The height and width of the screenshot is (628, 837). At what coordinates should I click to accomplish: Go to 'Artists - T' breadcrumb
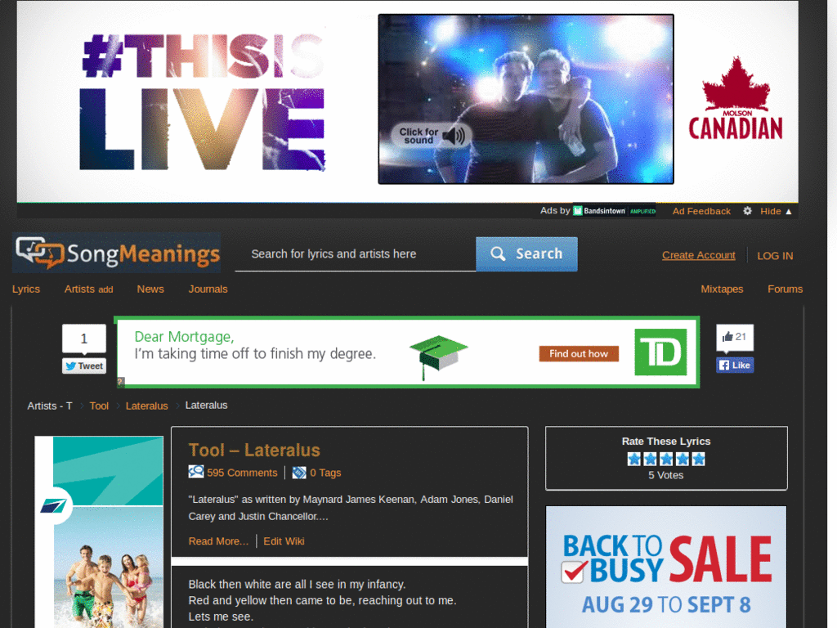coord(50,406)
